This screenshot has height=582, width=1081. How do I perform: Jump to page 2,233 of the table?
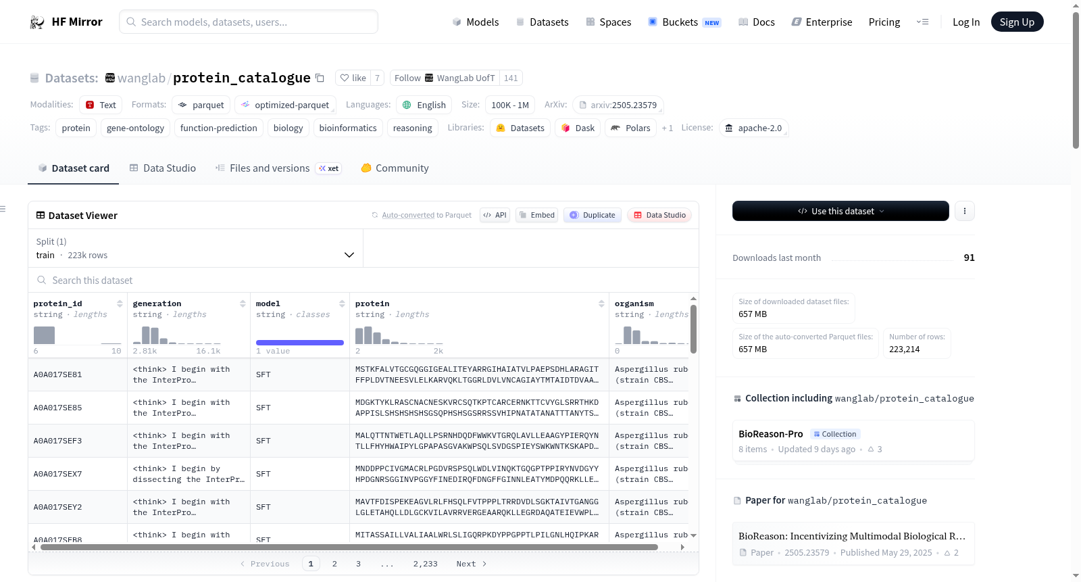[426, 564]
